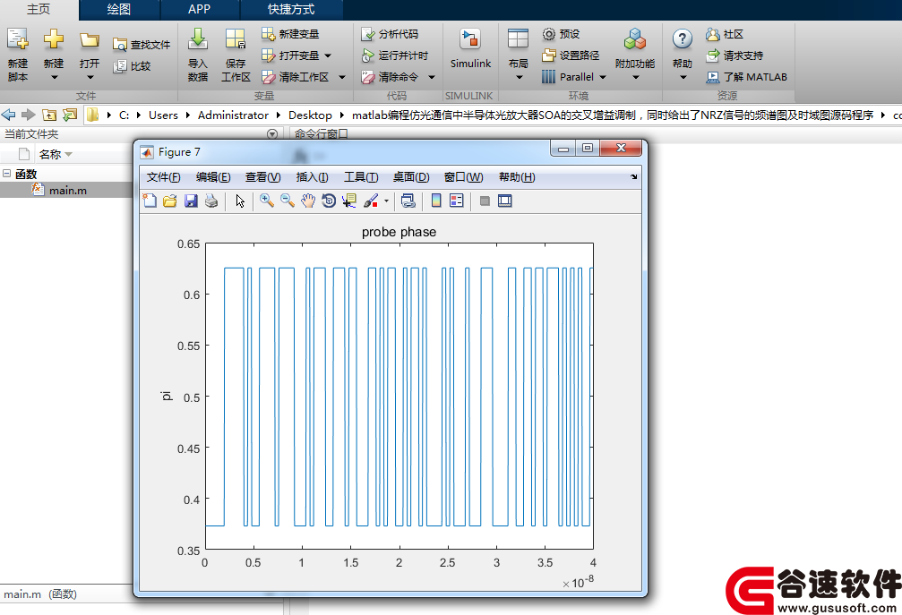Click the yellow plus New (新建) icon
This screenshot has height=615, width=902.
click(54, 39)
